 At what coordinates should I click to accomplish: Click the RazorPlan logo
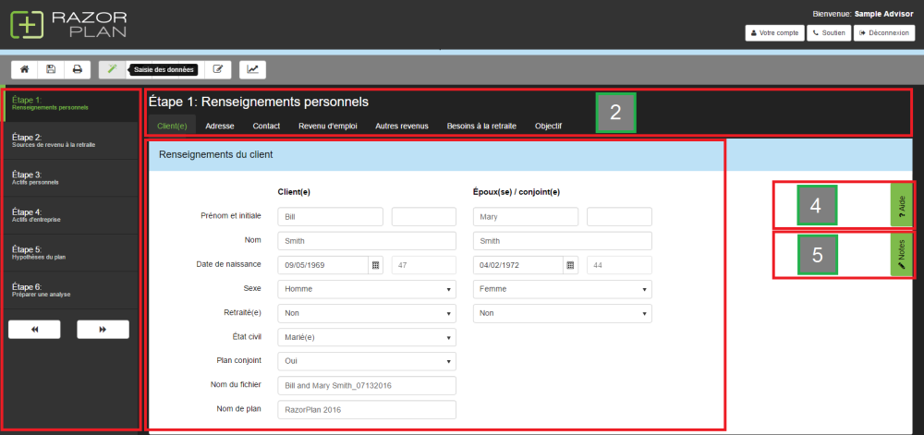coord(68,25)
